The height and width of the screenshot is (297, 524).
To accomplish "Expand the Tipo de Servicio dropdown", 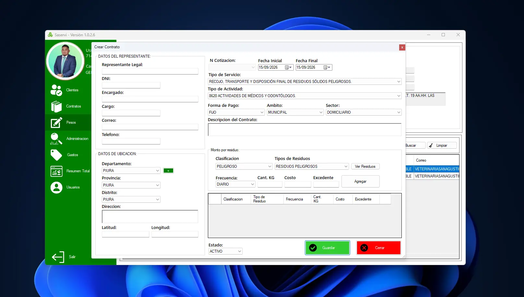I will [x=399, y=82].
